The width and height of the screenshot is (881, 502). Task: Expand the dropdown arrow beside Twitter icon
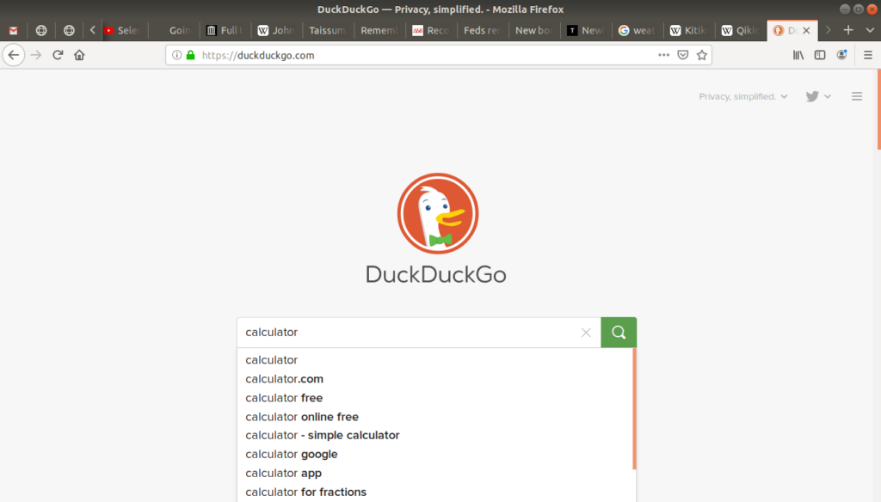pyautogui.click(x=828, y=96)
